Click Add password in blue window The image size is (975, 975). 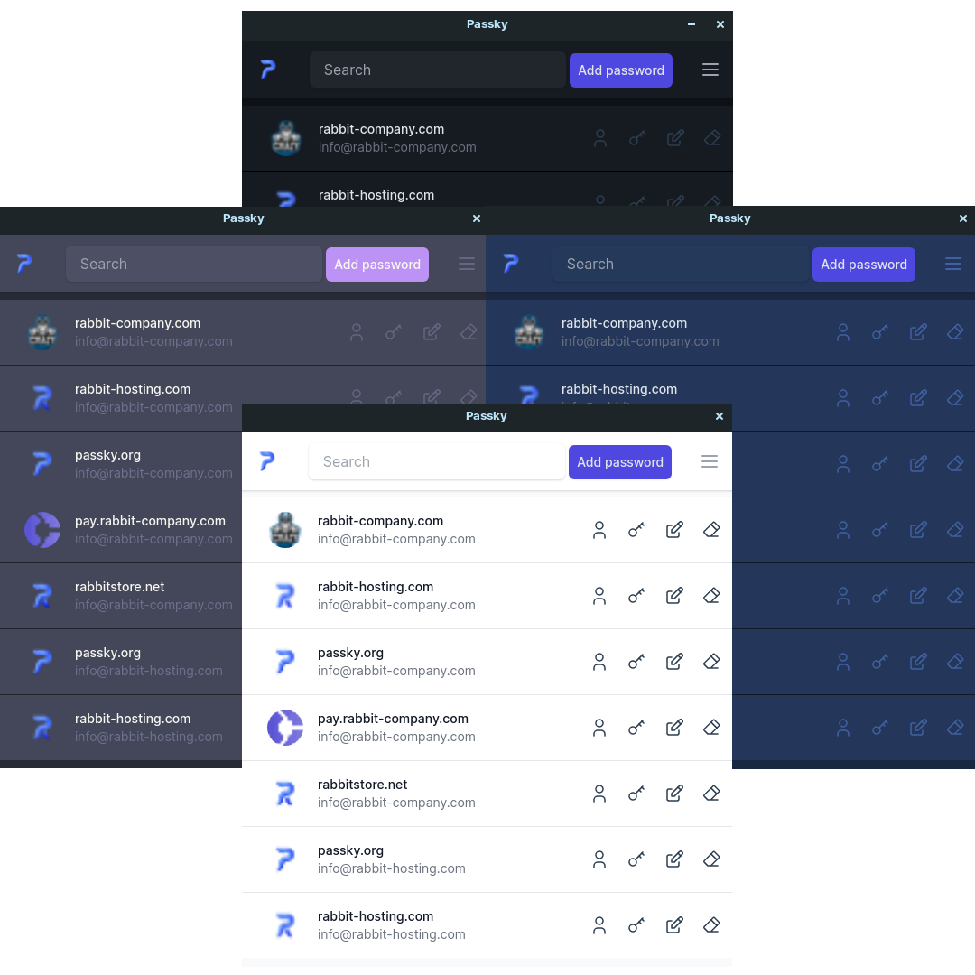tap(864, 265)
